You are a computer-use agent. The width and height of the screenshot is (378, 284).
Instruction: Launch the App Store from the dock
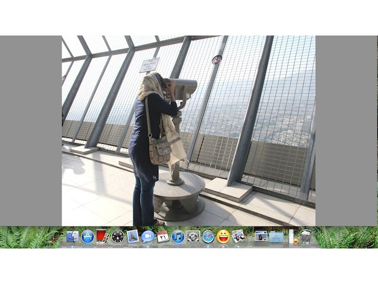(x=88, y=237)
